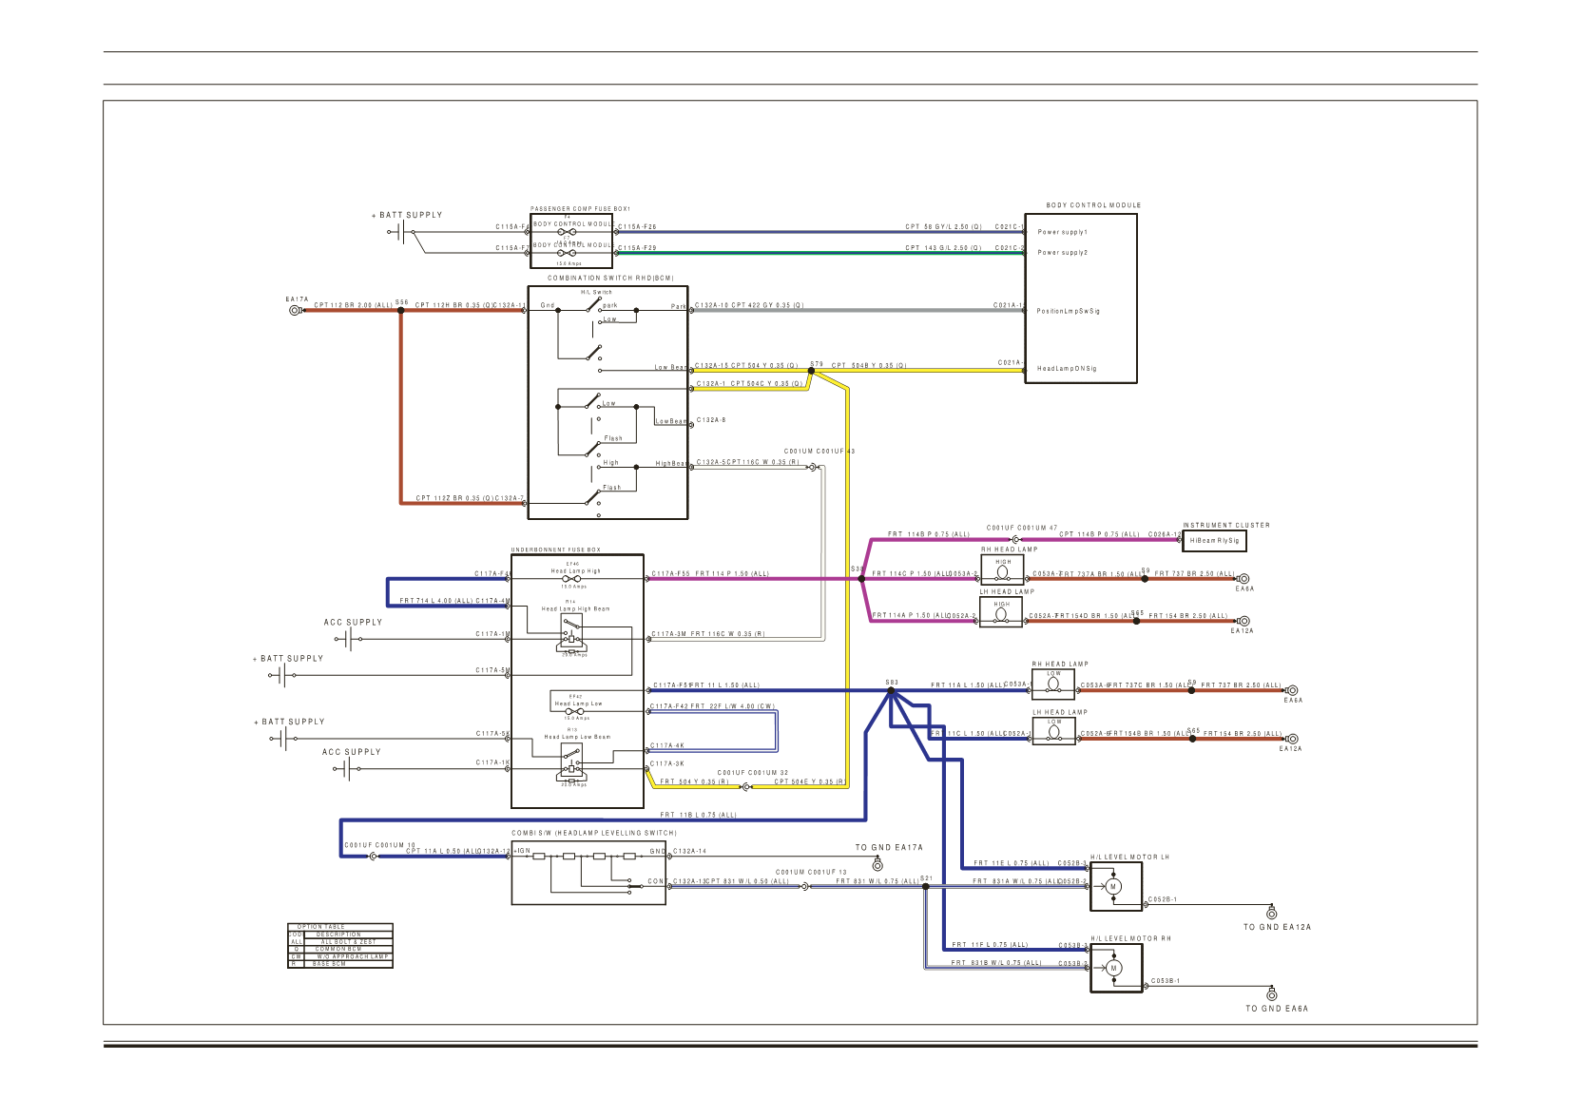Select wire label CPT 143 G/L 2.50 (Q)
This screenshot has width=1581, height=1118.
(943, 248)
